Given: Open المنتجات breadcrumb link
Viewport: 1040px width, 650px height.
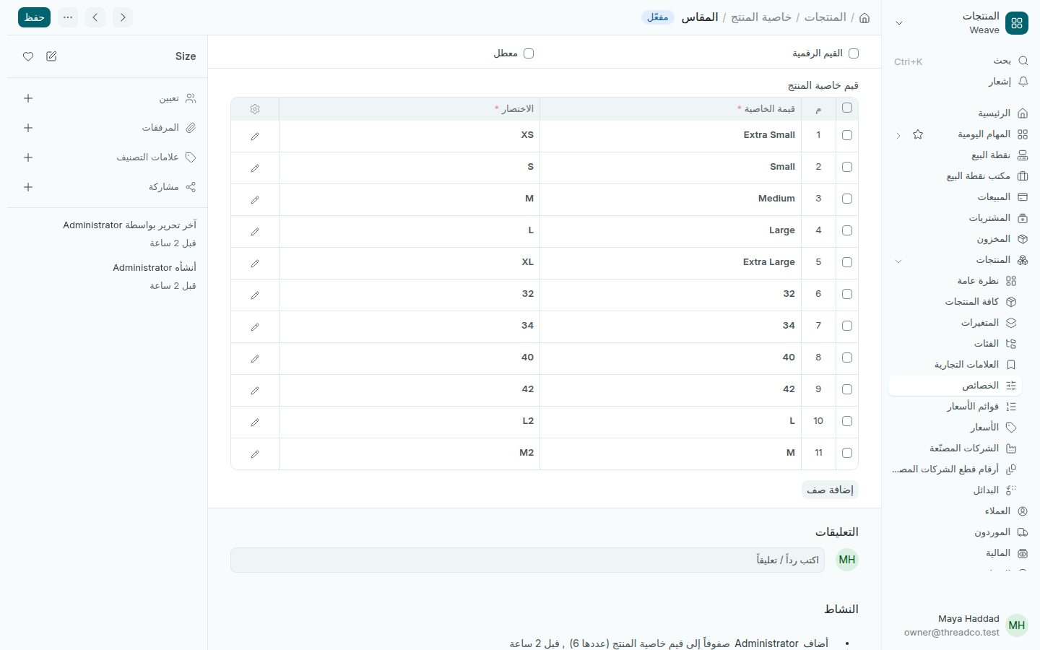Looking at the screenshot, I should click(825, 17).
